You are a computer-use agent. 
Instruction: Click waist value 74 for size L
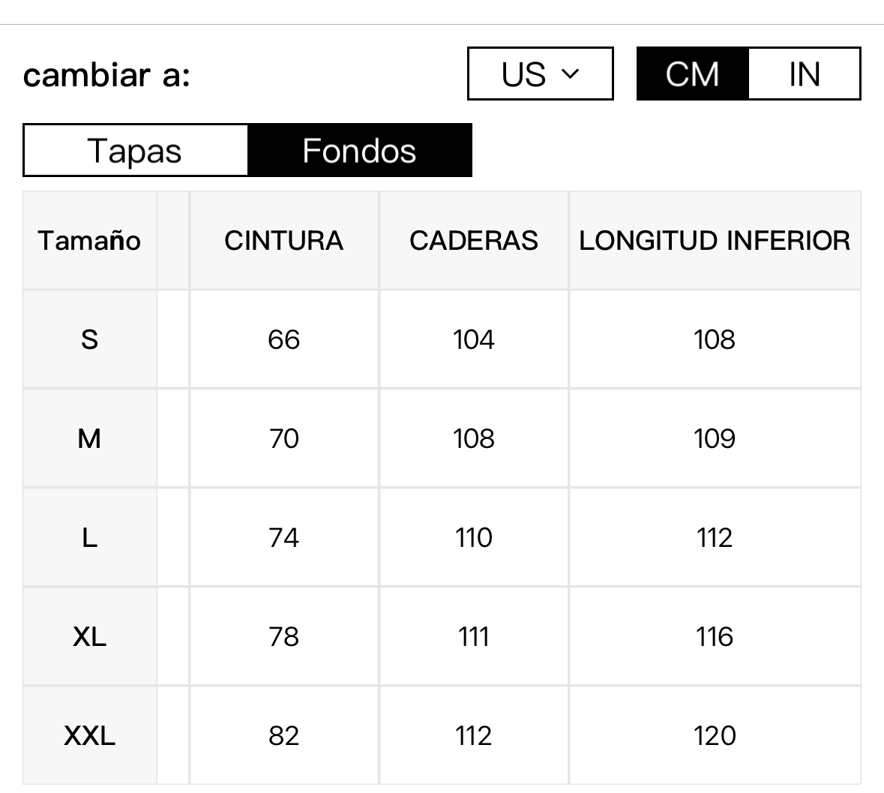283,537
